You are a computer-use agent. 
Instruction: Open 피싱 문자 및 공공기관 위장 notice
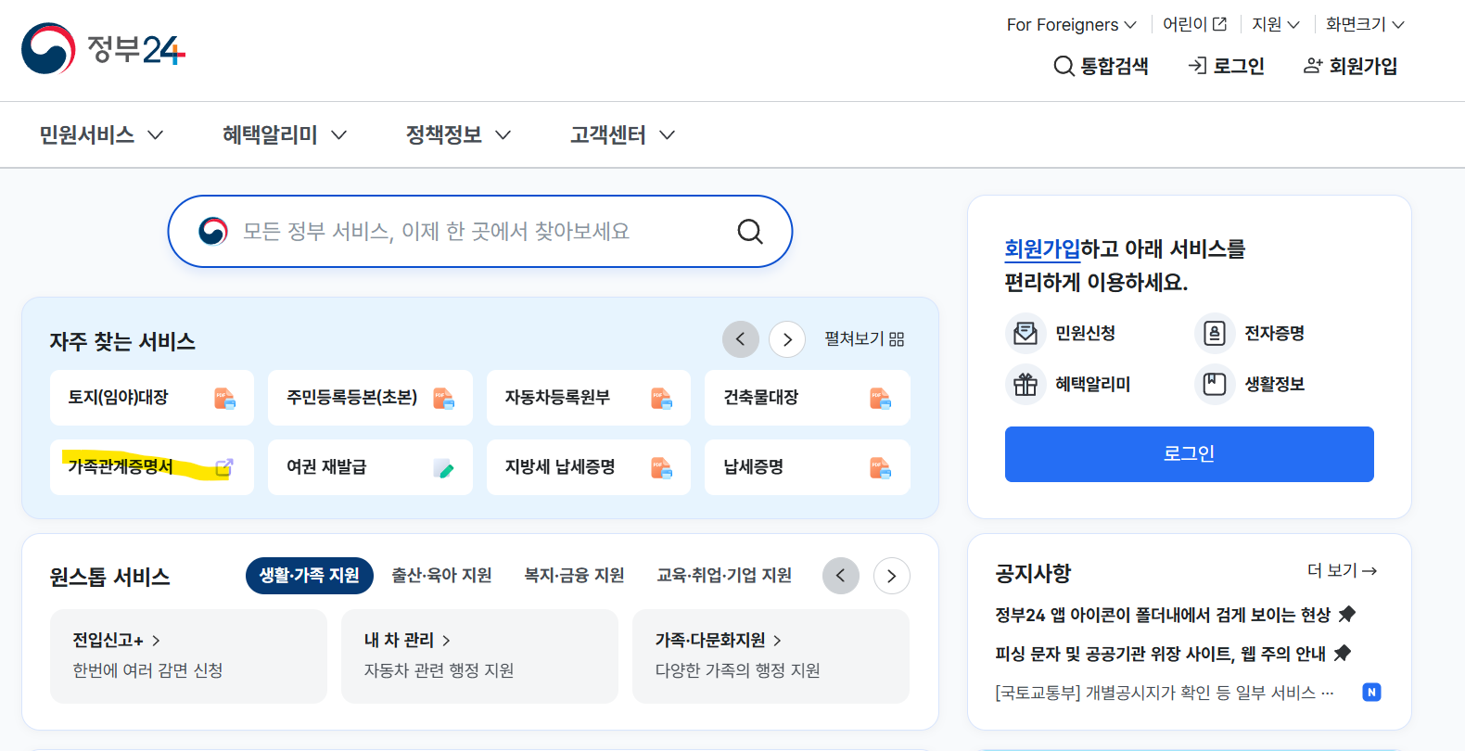pos(1160,654)
